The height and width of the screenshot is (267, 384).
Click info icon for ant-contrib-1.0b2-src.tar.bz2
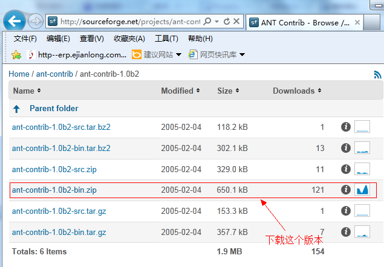coord(346,127)
